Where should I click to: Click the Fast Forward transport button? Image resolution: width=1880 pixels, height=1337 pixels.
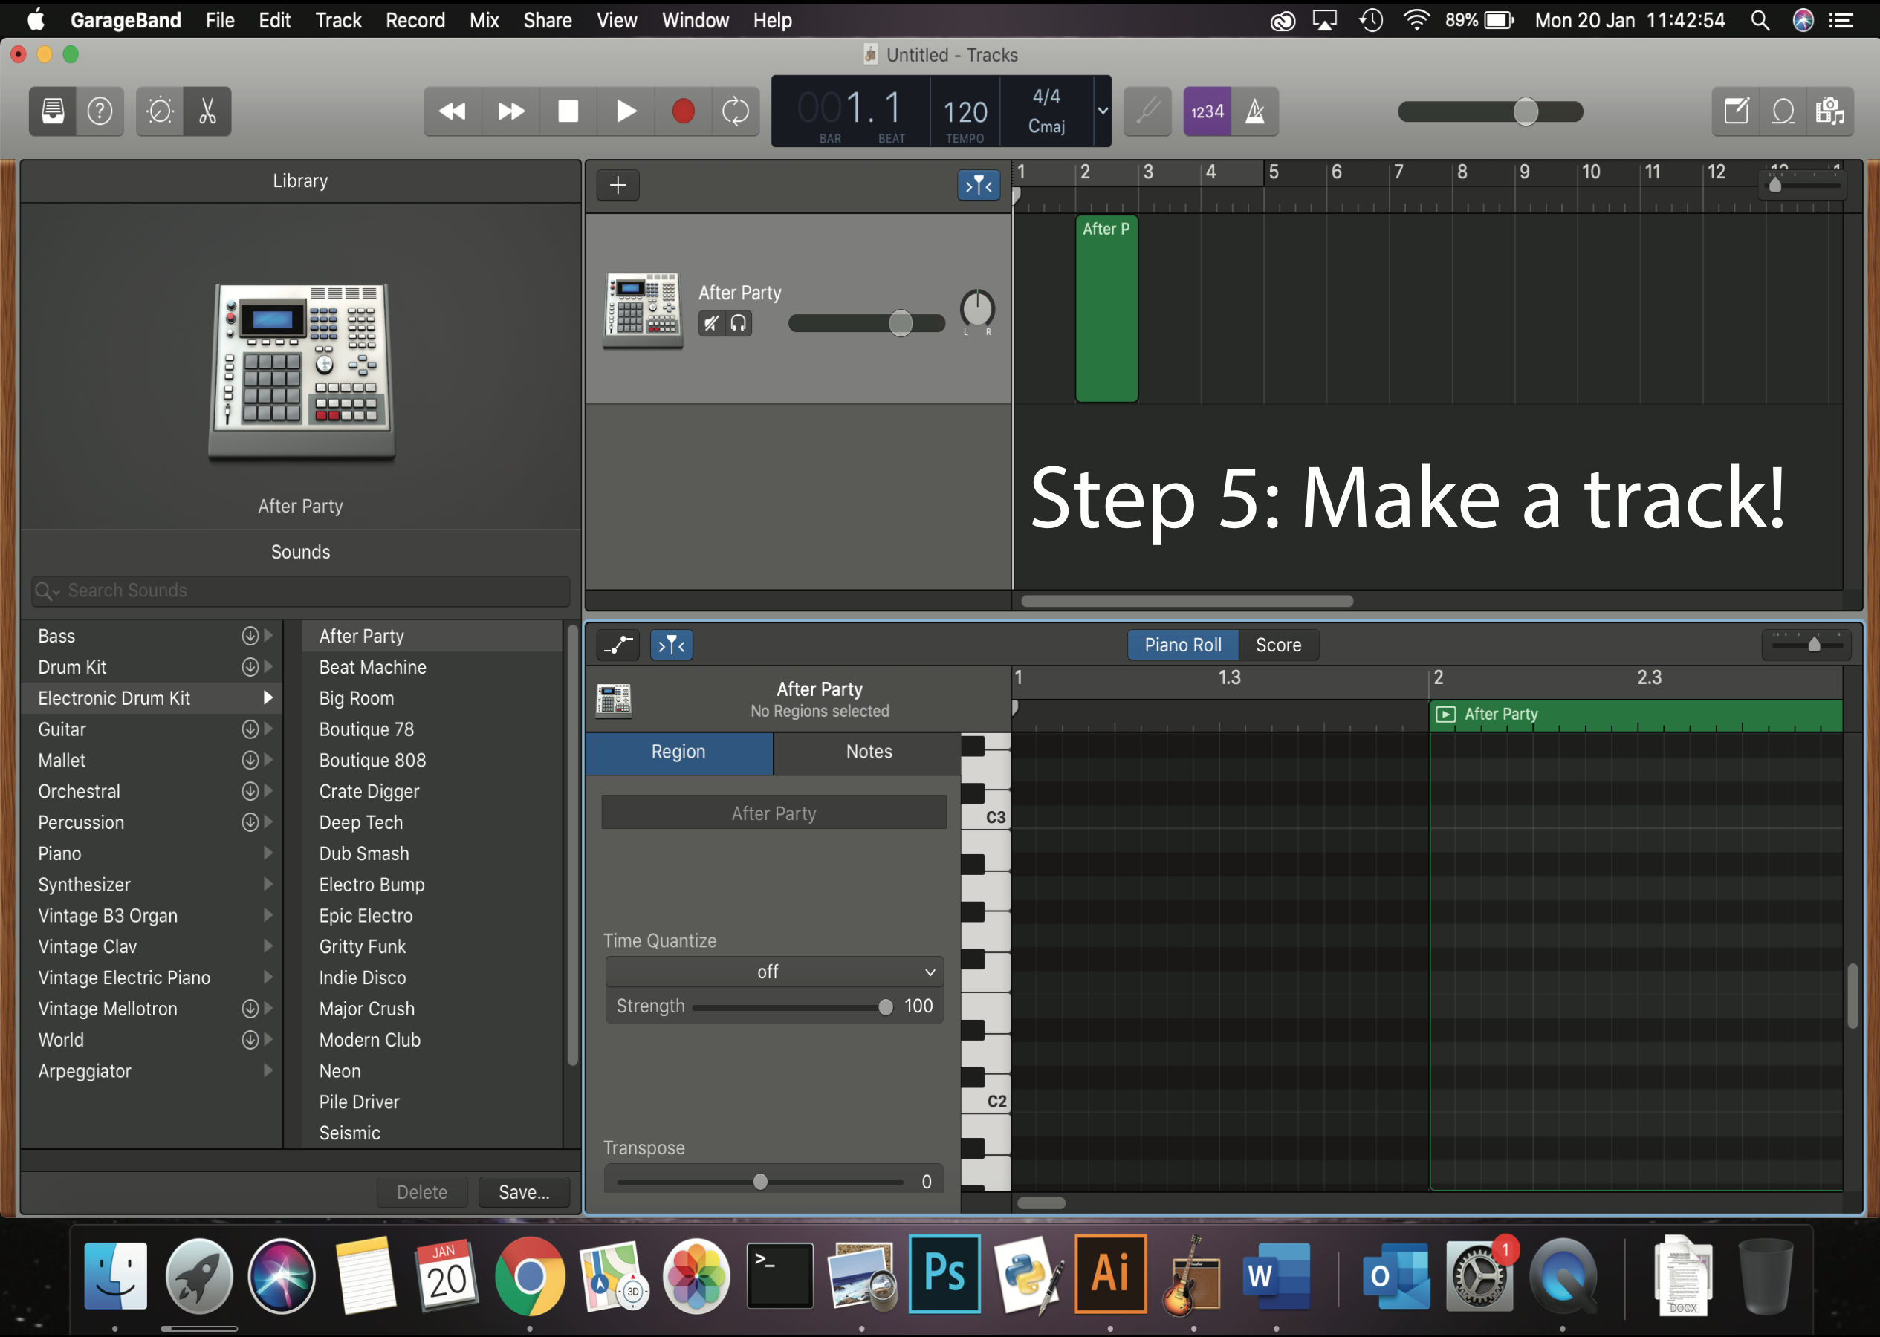pyautogui.click(x=510, y=111)
